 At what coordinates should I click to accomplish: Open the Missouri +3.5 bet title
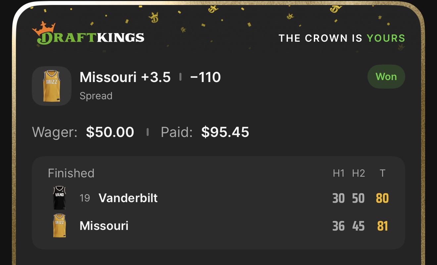coord(125,77)
